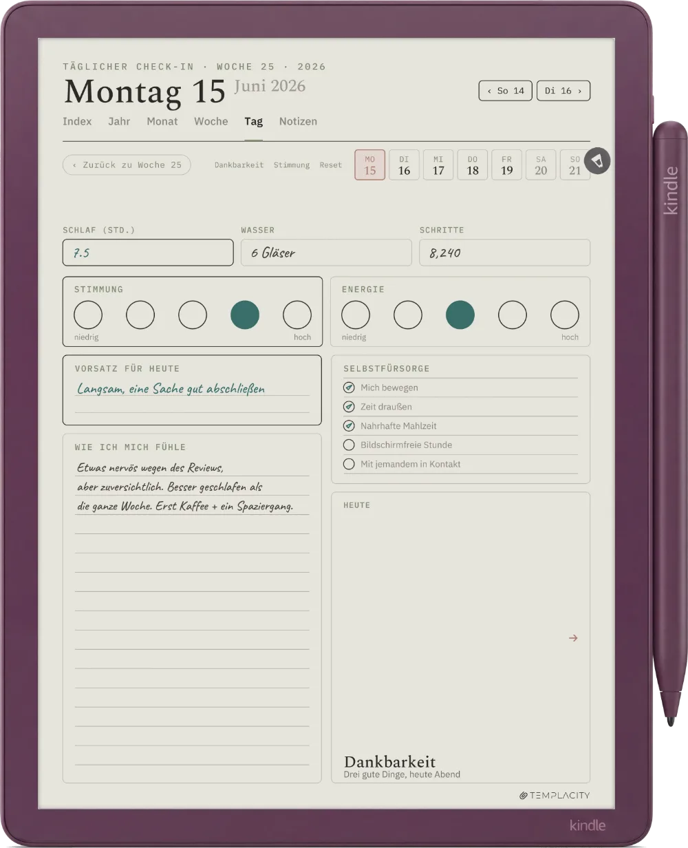Open the Notizen tab
688x848 pixels.
click(298, 121)
